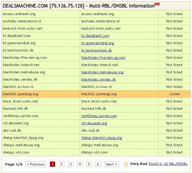Jump to last page 6

[98, 164]
